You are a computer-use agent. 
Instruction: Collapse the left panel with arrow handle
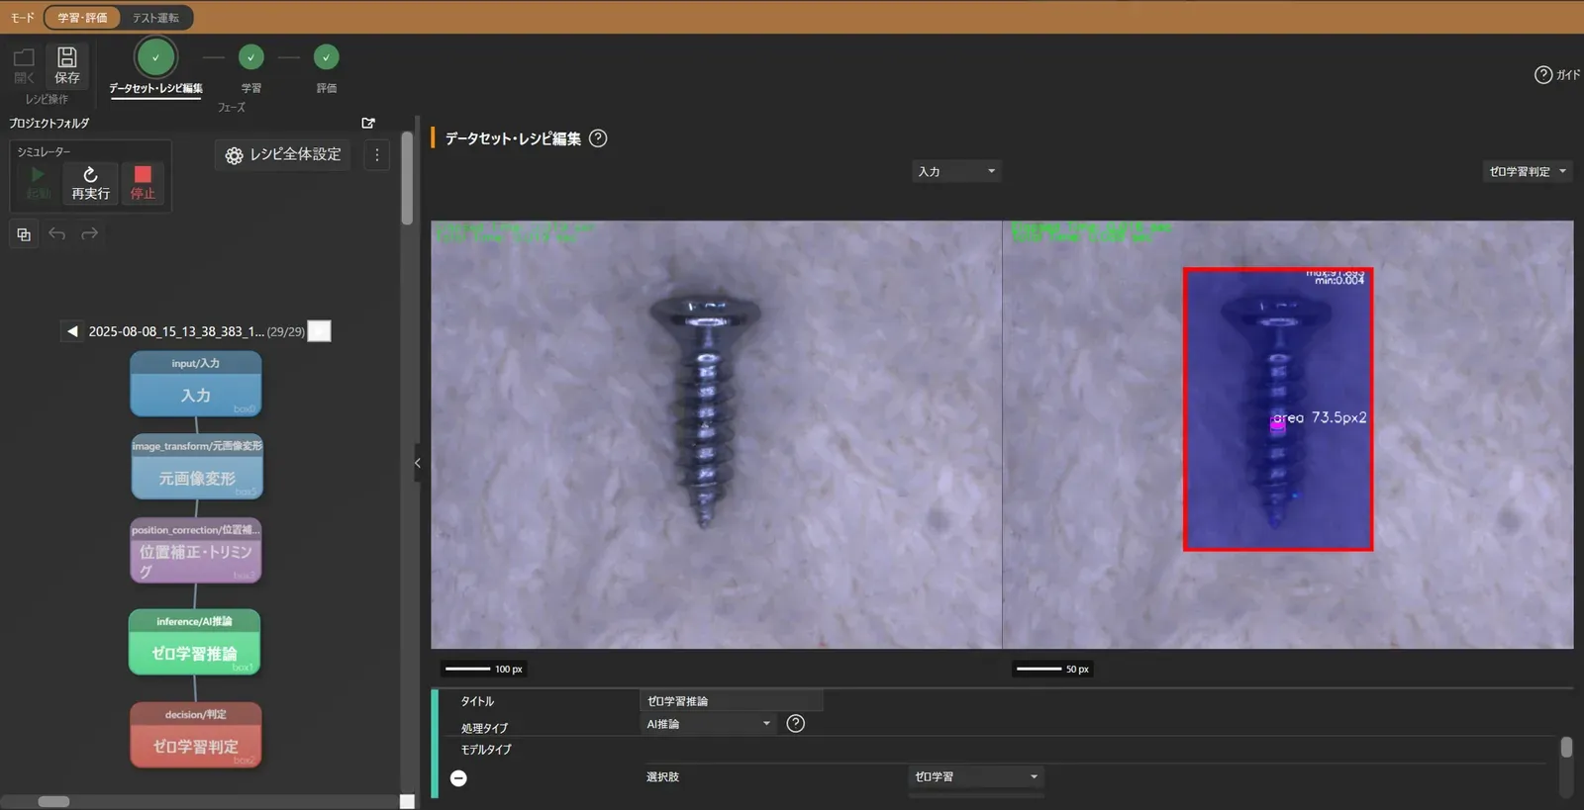418,463
